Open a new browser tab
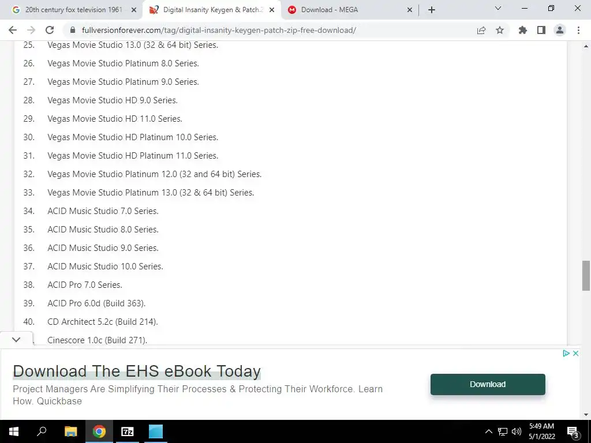 (x=432, y=10)
